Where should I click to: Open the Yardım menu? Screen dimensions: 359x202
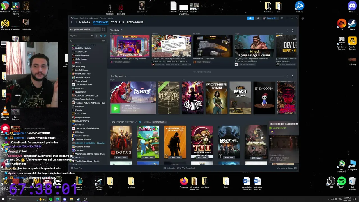tap(111, 18)
